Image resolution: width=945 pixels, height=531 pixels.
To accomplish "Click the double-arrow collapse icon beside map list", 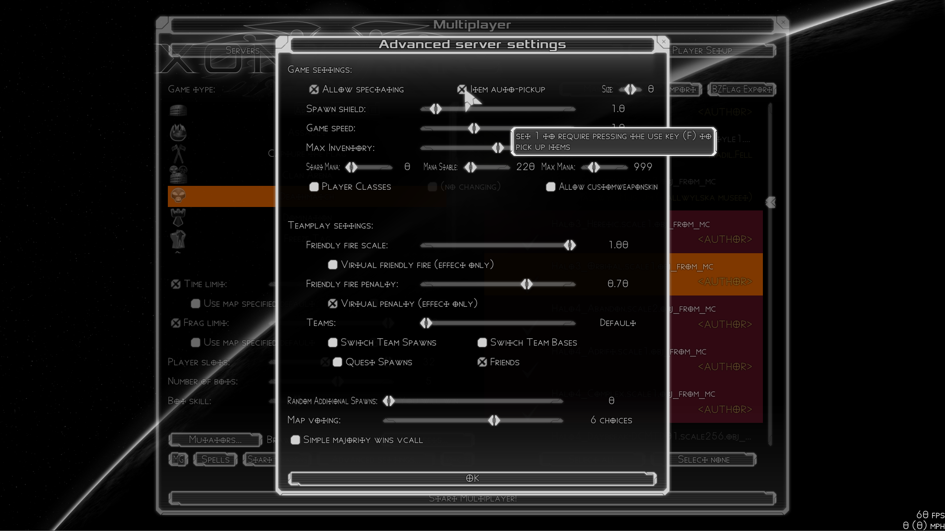I will [771, 202].
